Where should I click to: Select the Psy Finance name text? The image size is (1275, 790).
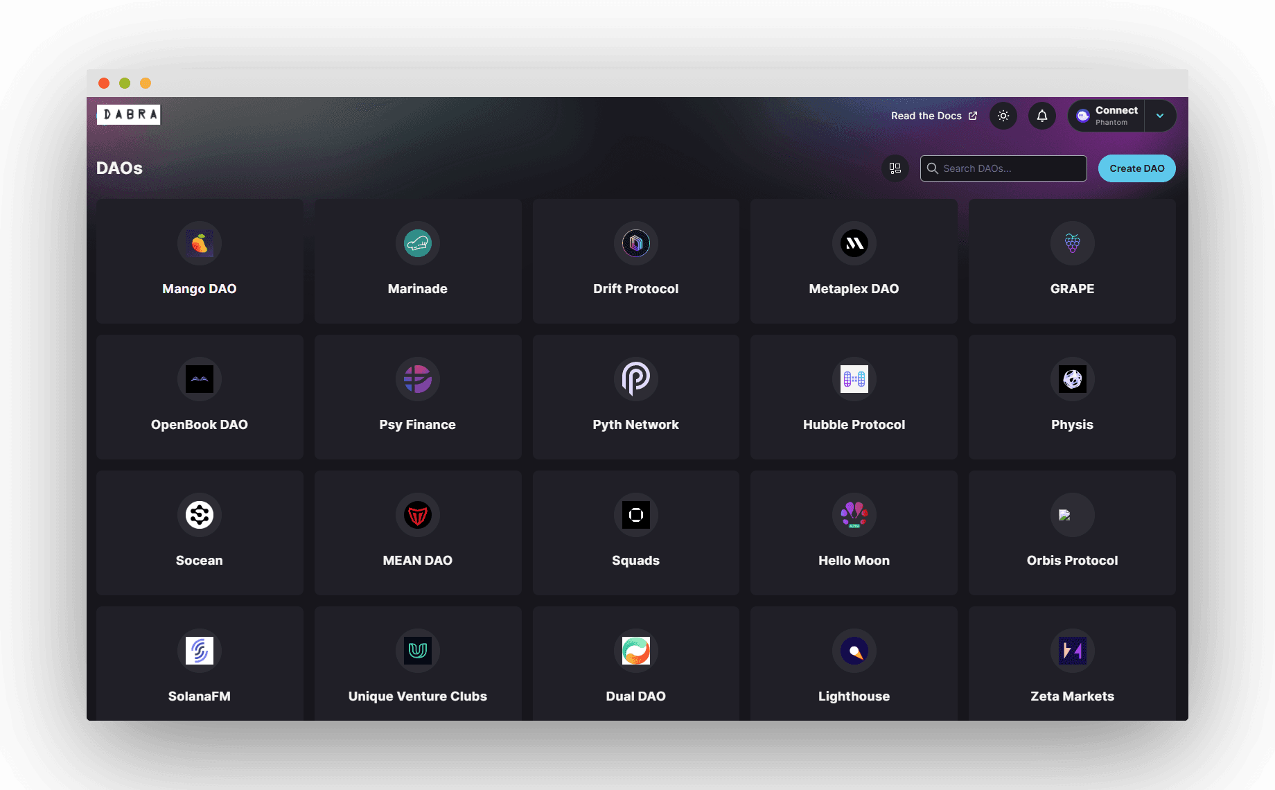pos(418,425)
